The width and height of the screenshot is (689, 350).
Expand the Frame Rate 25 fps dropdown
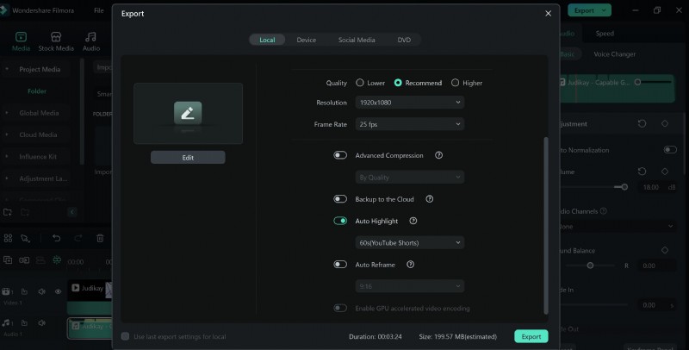click(410, 124)
